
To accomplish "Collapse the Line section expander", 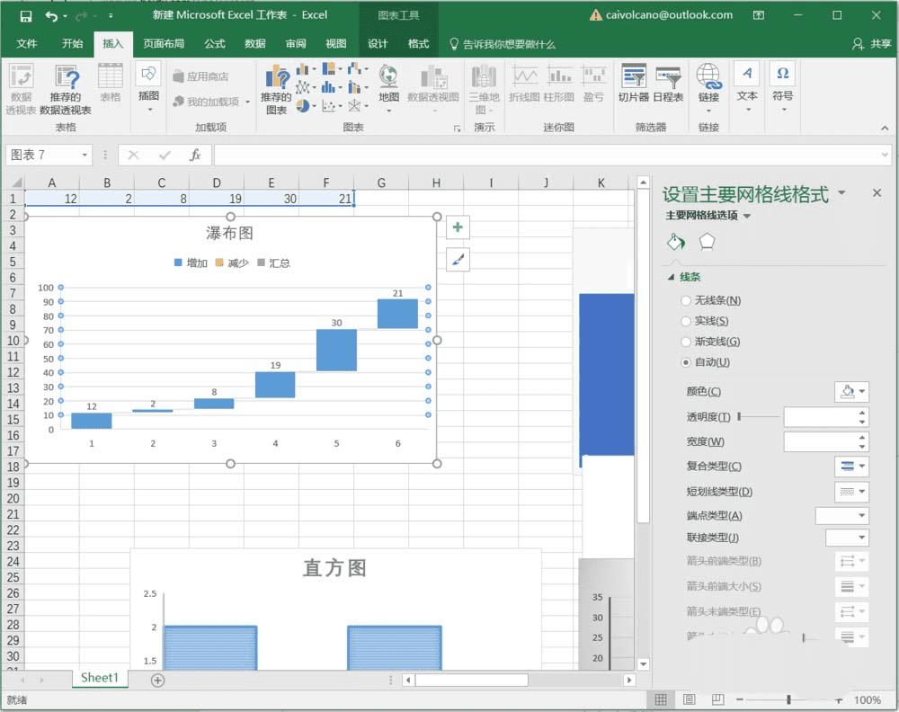I will coord(671,277).
